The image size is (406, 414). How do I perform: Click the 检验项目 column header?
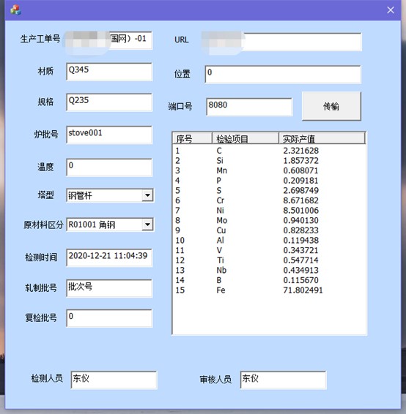246,138
